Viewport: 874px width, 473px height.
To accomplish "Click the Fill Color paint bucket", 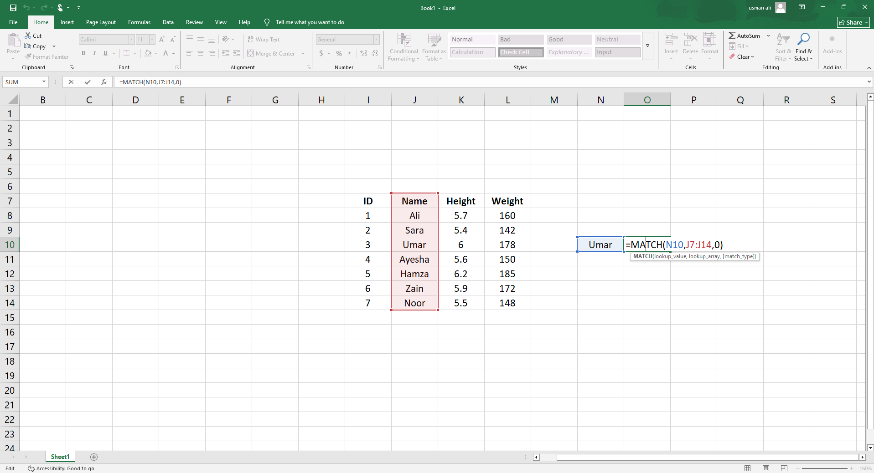I will coord(148,53).
